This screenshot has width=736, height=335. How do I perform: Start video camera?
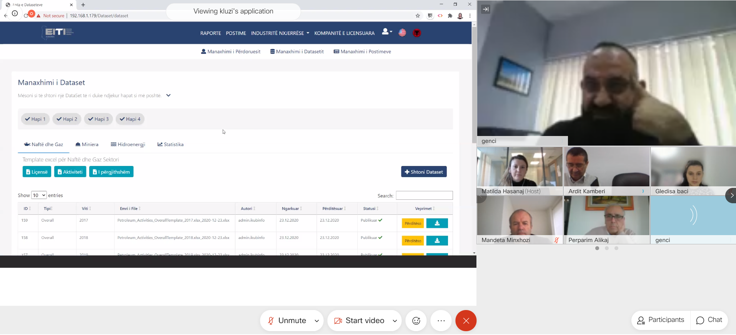coord(360,321)
